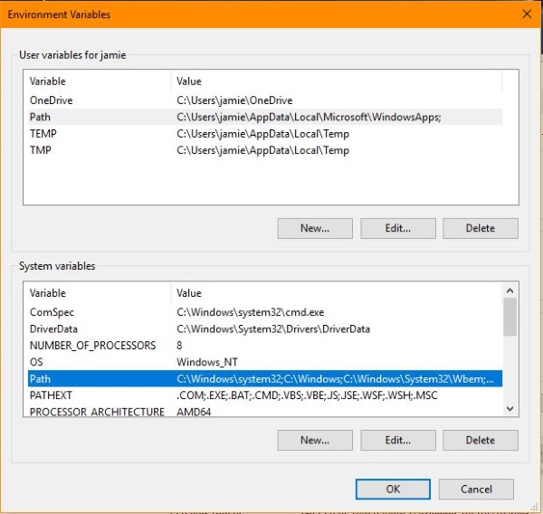Select the OS system variable row
Viewport: 543px width, 514px height.
tap(265, 362)
